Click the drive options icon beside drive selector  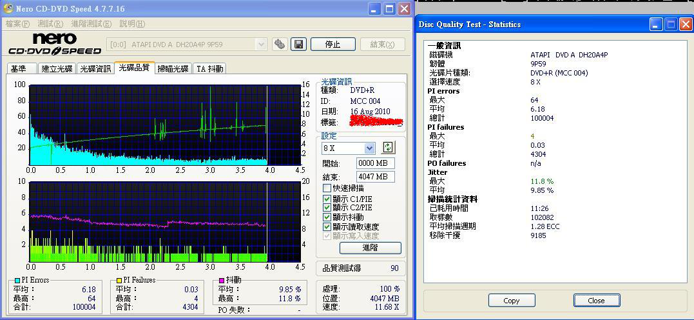coord(280,44)
